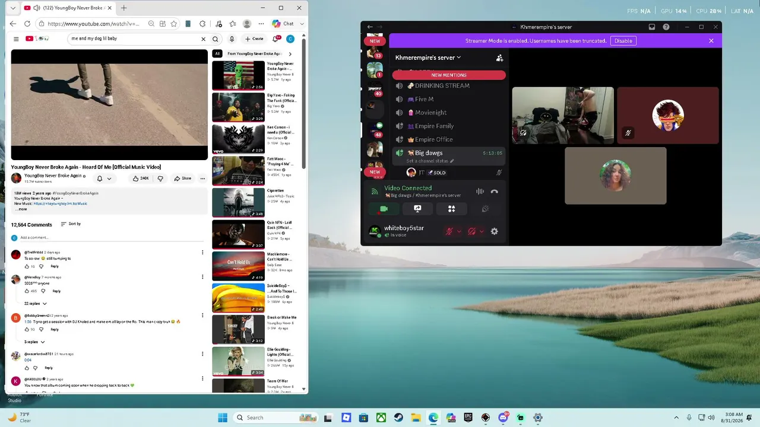Go back in the browser
This screenshot has width=760, height=427.
pyautogui.click(x=13, y=24)
